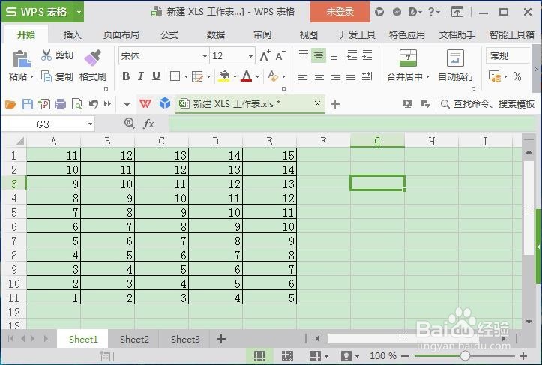Viewport: 542px width, 365px height.
Task: Click the Save disk icon
Action: 28,104
